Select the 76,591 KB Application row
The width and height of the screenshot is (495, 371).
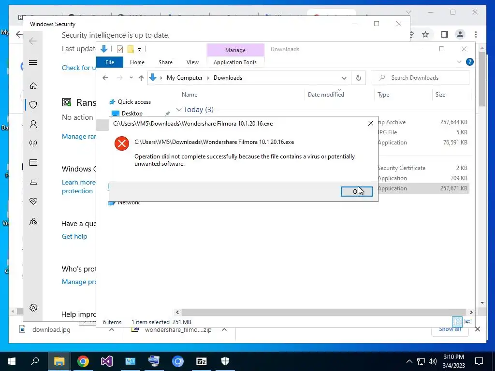tap(423, 143)
